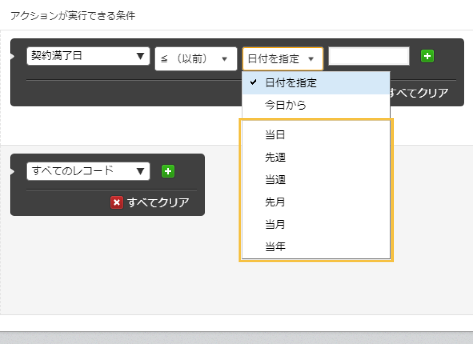The height and width of the screenshot is (344, 473).
Task: Click the empty date value input field
Action: coord(368,56)
